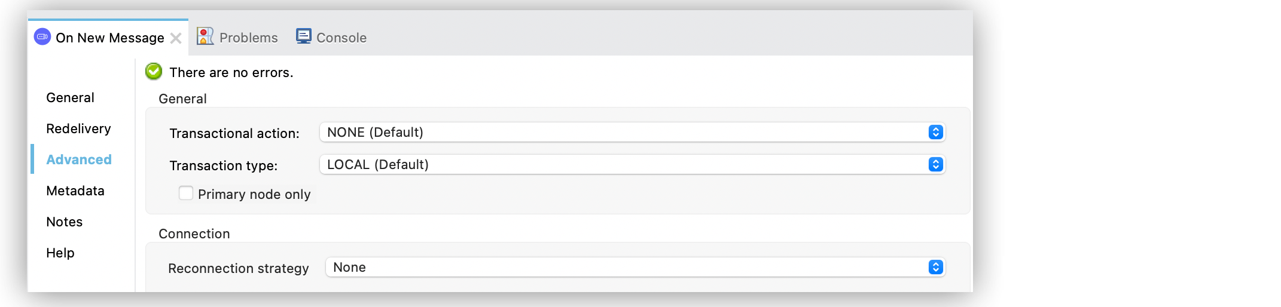Click the Transactional action dropdown arrow
1281x307 pixels.
[936, 132]
